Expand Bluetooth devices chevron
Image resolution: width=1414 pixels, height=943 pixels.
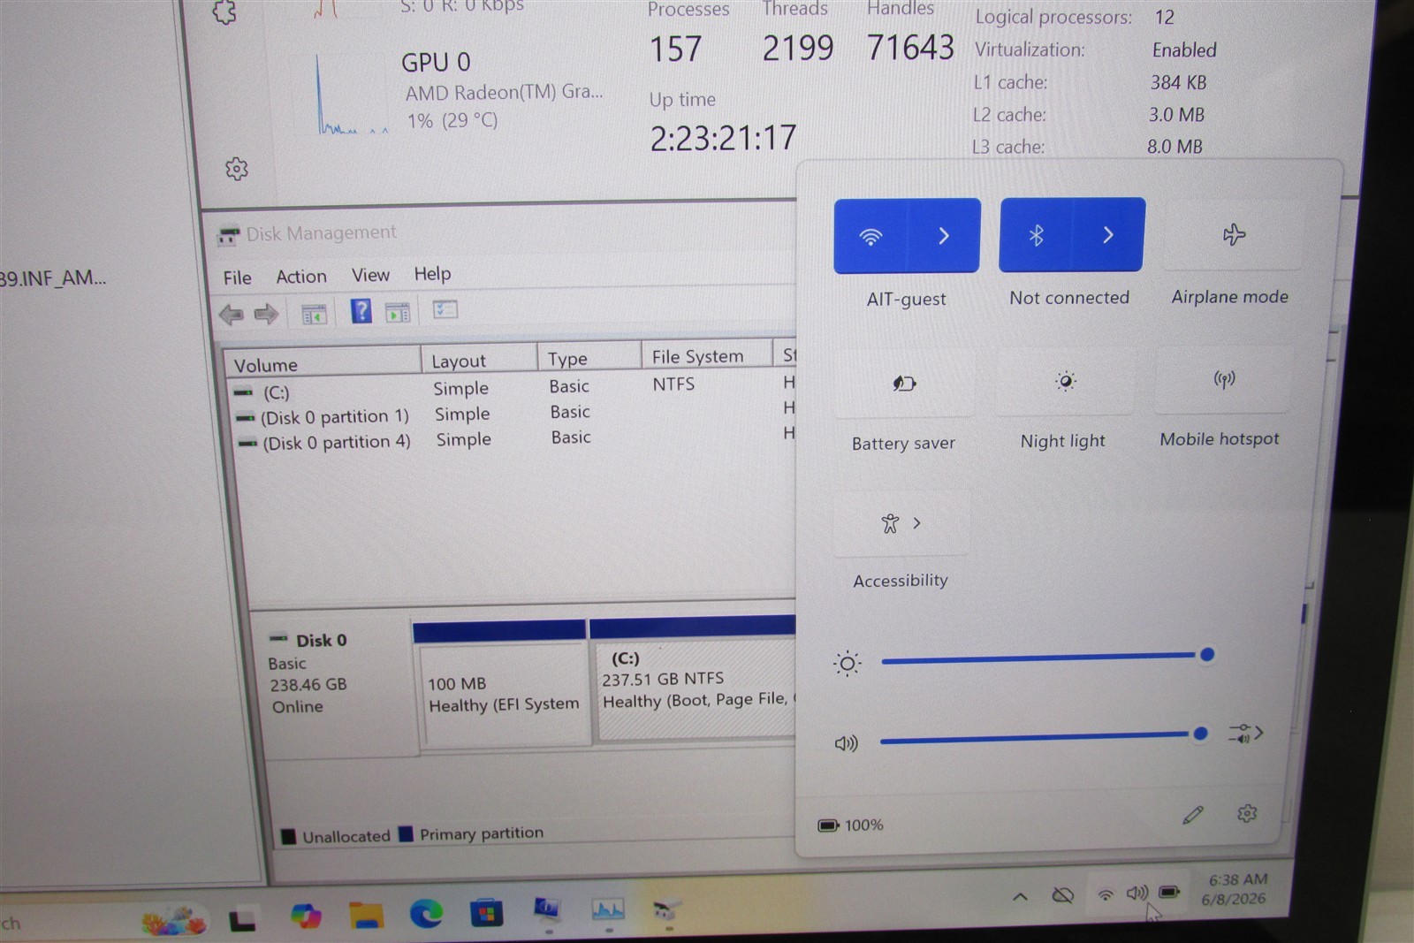(1108, 234)
